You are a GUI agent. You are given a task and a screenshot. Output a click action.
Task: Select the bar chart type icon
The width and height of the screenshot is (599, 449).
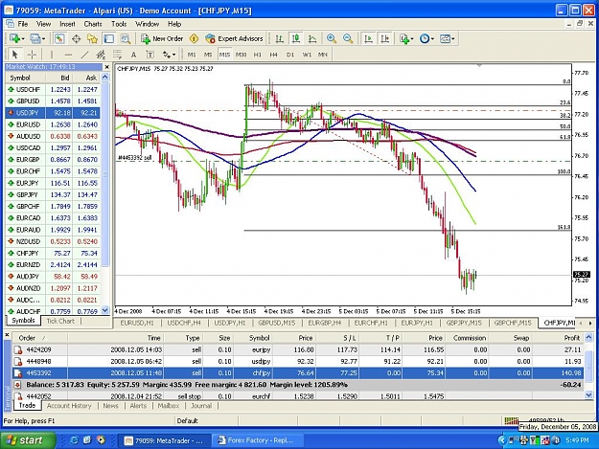(x=279, y=38)
